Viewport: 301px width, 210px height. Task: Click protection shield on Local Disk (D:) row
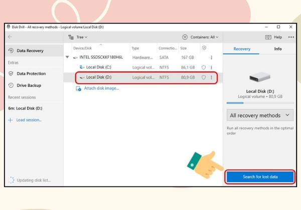click(204, 77)
